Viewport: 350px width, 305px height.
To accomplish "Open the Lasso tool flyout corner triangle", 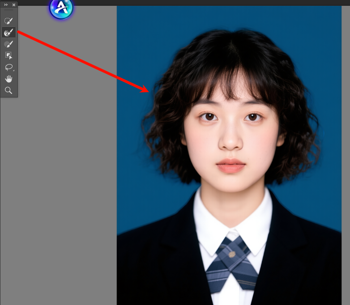I will tap(13, 71).
